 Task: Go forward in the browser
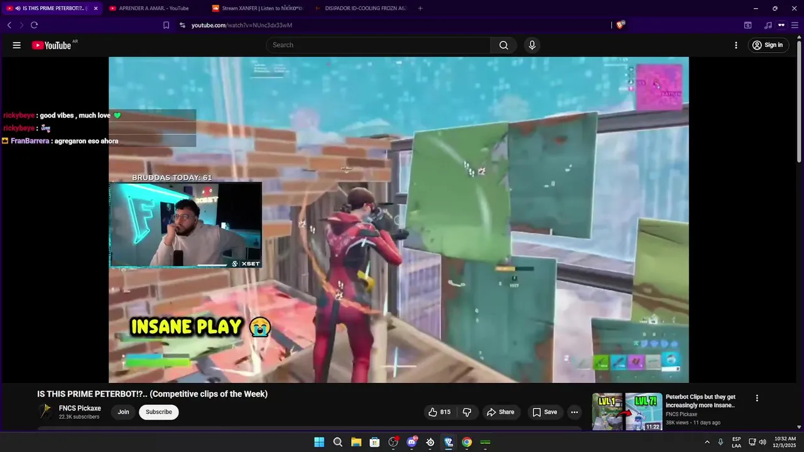[x=21, y=25]
